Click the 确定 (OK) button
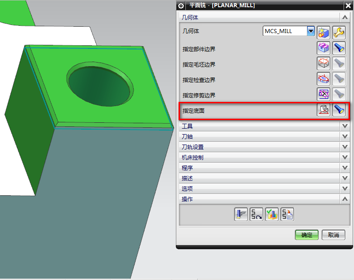 (x=307, y=235)
